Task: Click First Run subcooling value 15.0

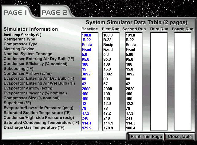Action: [x=107, y=69]
